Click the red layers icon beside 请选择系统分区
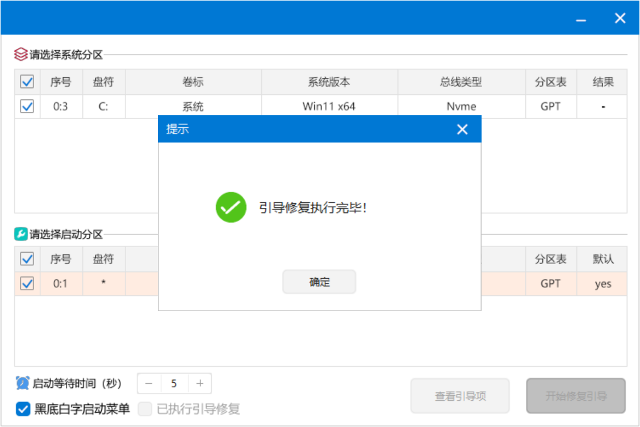The width and height of the screenshot is (640, 427). [x=21, y=55]
